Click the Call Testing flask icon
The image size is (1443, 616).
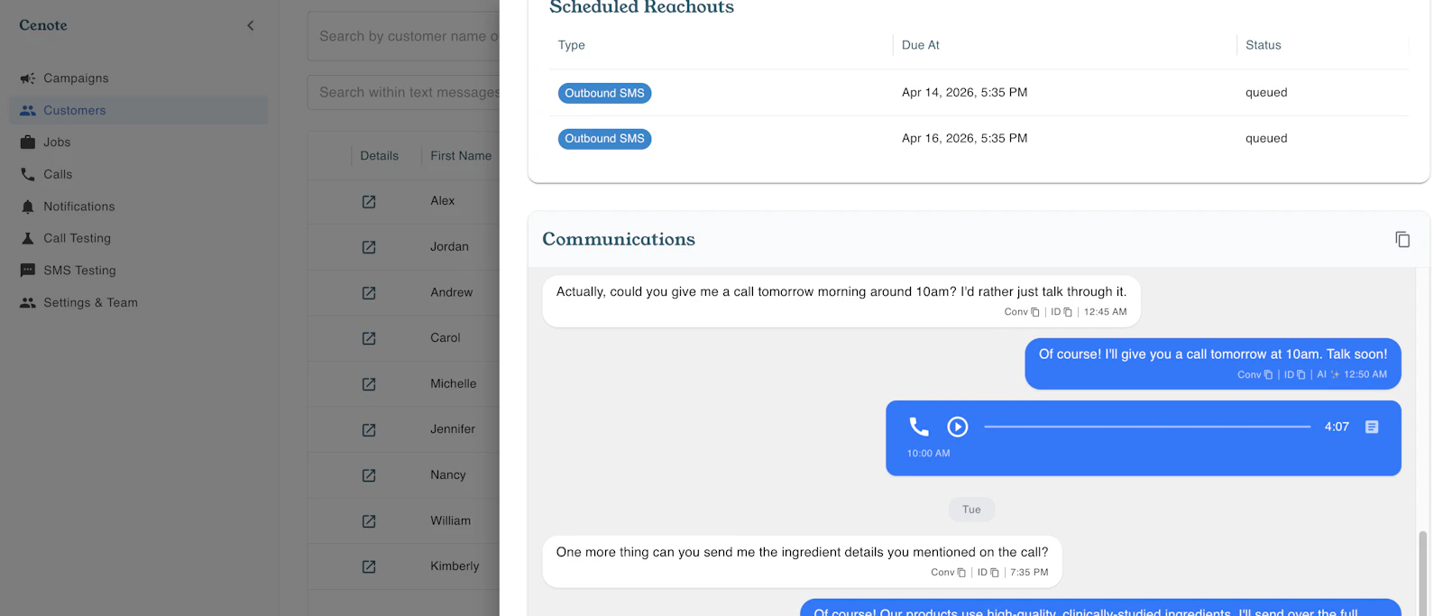click(x=28, y=238)
